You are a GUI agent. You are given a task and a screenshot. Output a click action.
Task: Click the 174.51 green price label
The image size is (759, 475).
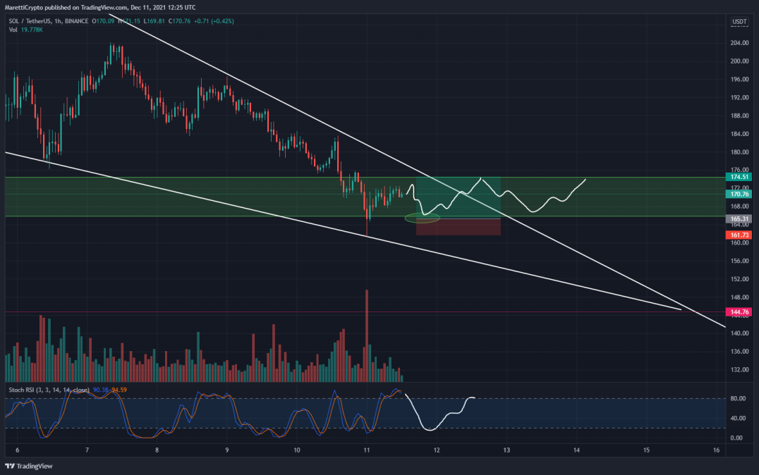click(739, 177)
